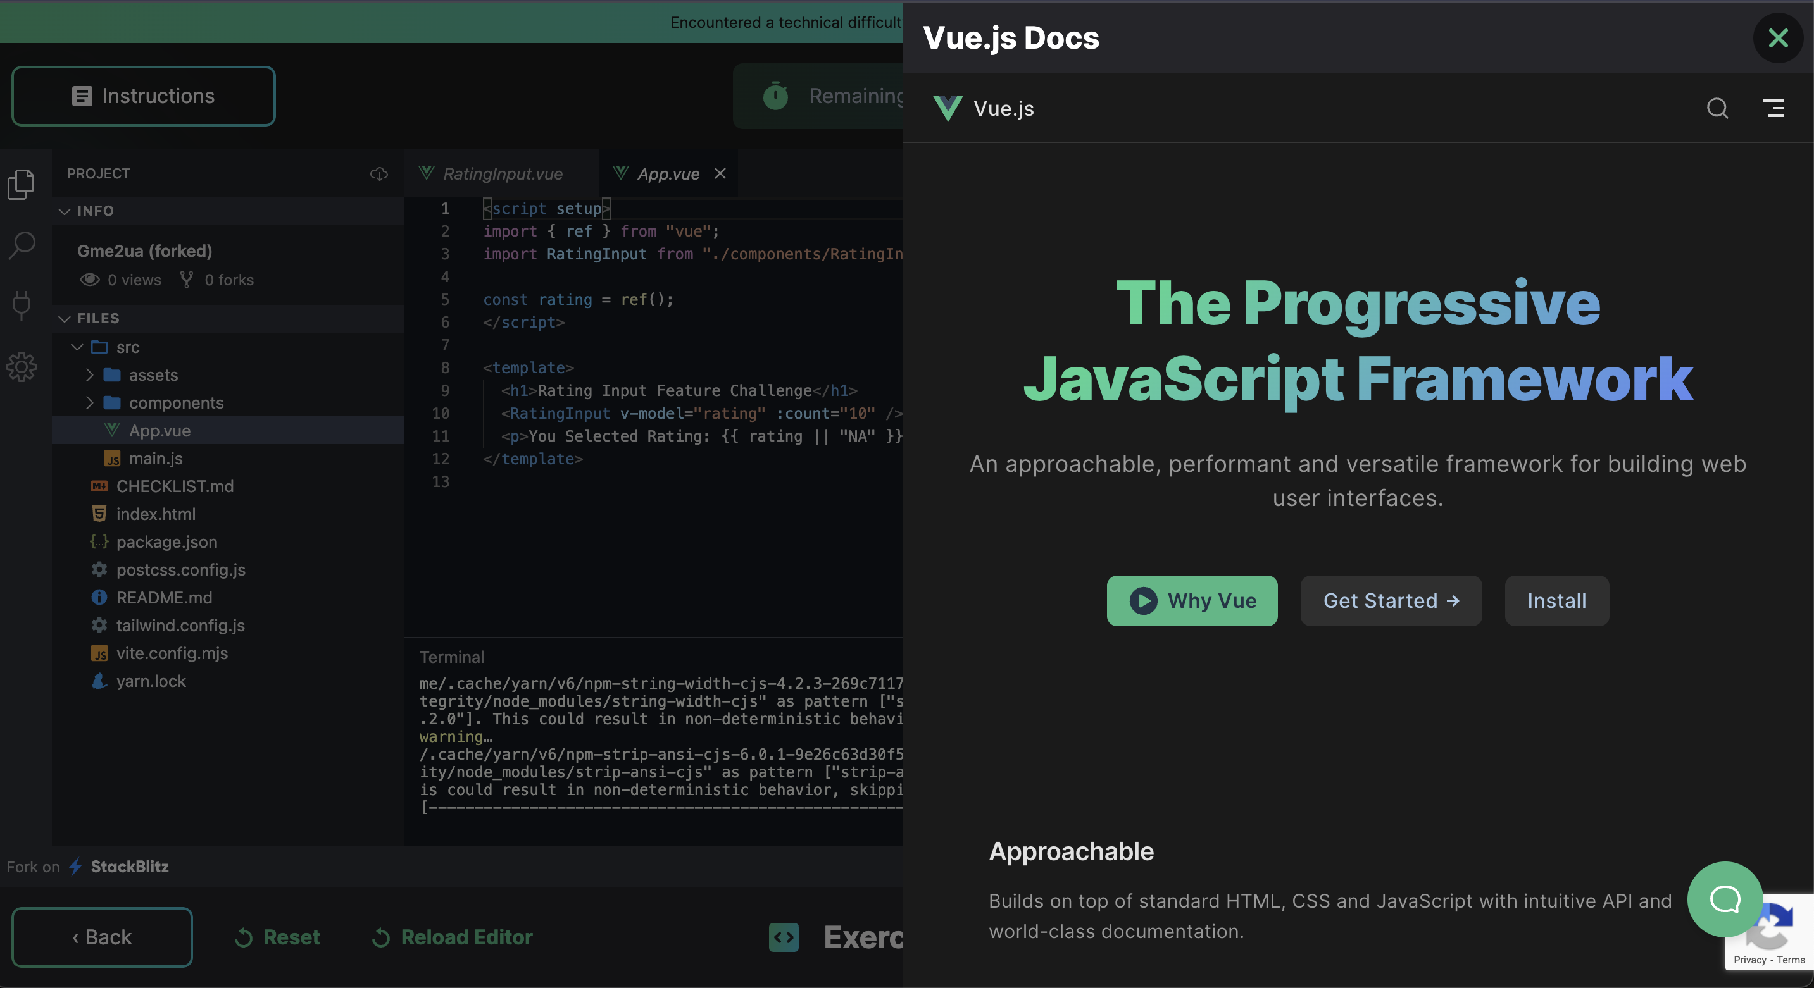The width and height of the screenshot is (1814, 988).
Task: Click the 'import { ref }' code line
Action: (601, 231)
